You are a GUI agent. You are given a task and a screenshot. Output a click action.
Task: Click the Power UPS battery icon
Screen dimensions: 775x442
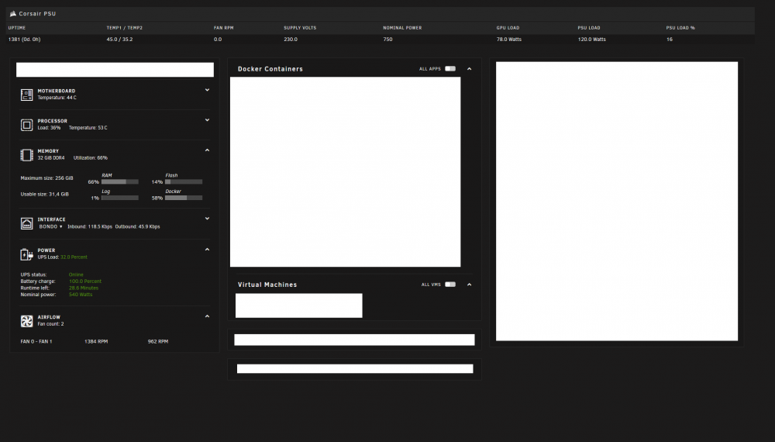(26, 254)
